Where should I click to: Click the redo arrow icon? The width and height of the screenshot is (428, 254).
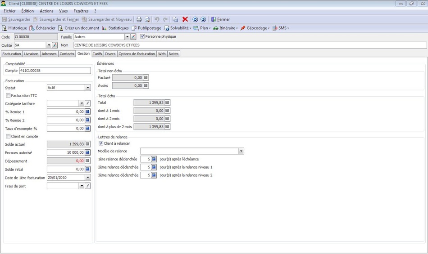click(165, 19)
